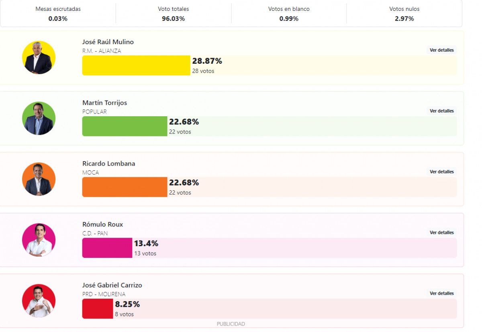Click the orange Lombana vote bar
The height and width of the screenshot is (332, 482).
125,187
